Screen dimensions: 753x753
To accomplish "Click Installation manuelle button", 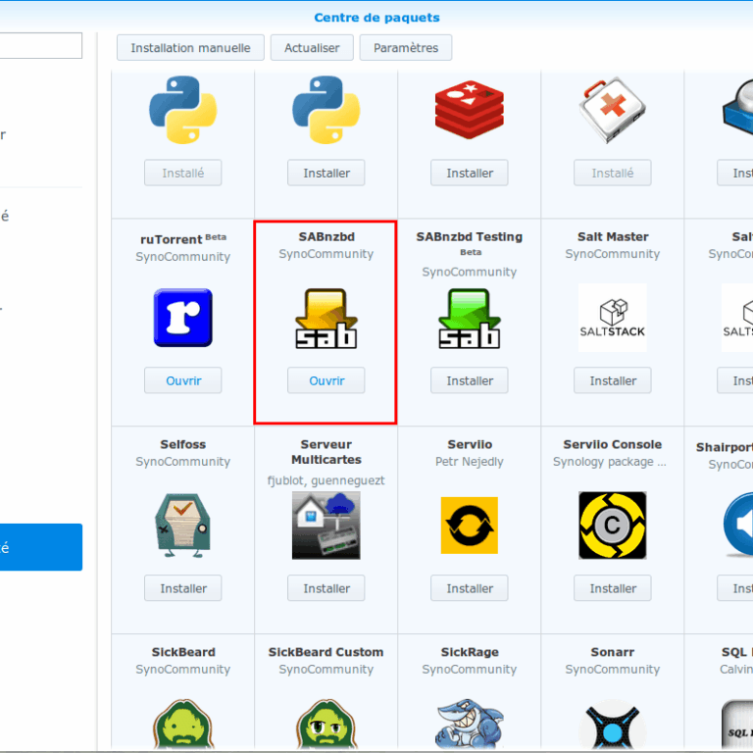I will (190, 47).
